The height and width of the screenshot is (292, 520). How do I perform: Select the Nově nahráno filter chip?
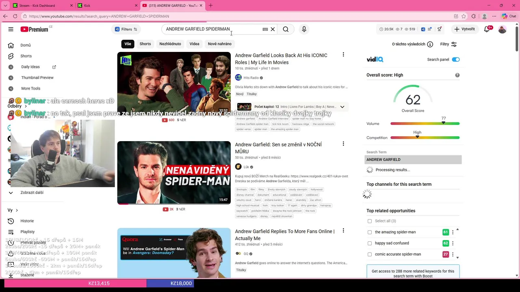click(220, 44)
